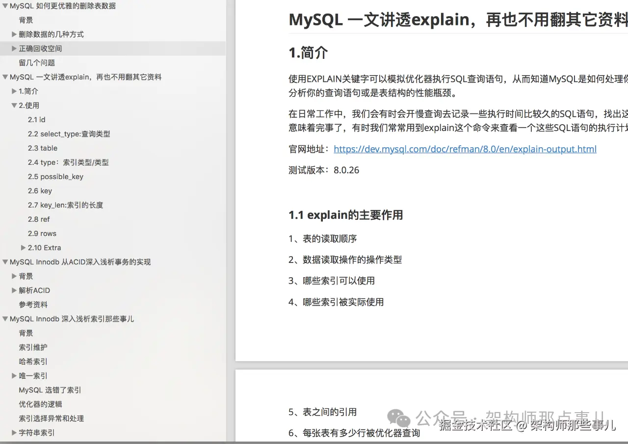Go to outline entry '2.8 ref'
Screen dimensions: 628x444
pyautogui.click(x=39, y=219)
